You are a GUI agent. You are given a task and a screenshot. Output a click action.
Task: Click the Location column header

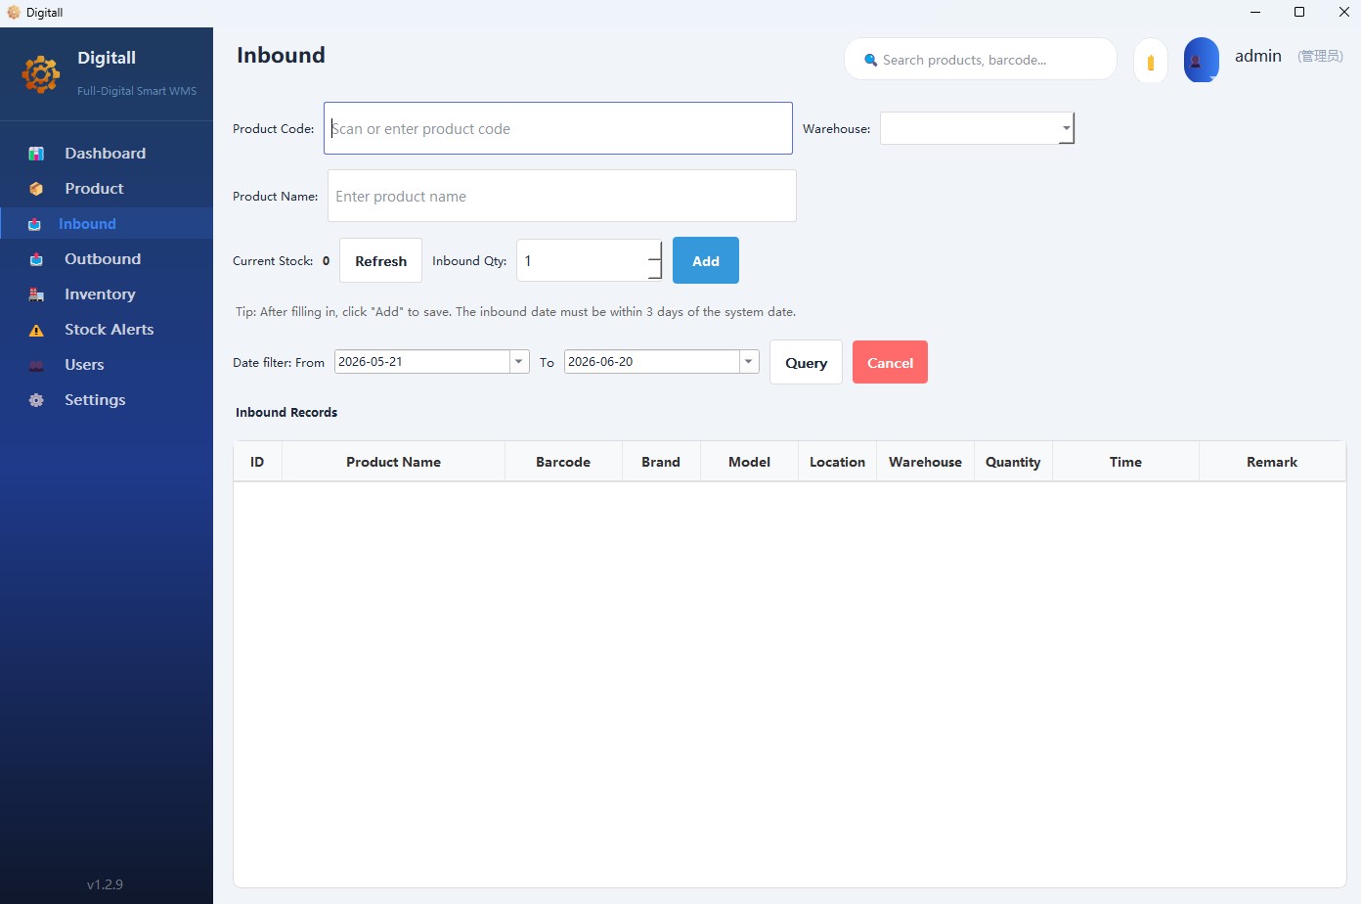[837, 462]
